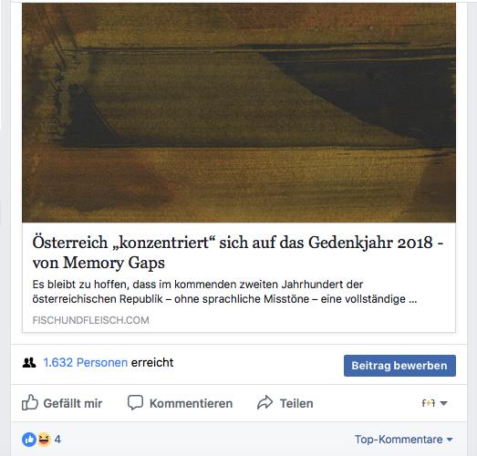477x456 pixels.
Task: Click the share arrow icon
Action: tap(265, 402)
